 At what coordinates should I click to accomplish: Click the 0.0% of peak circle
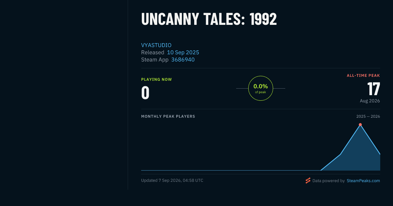click(261, 88)
